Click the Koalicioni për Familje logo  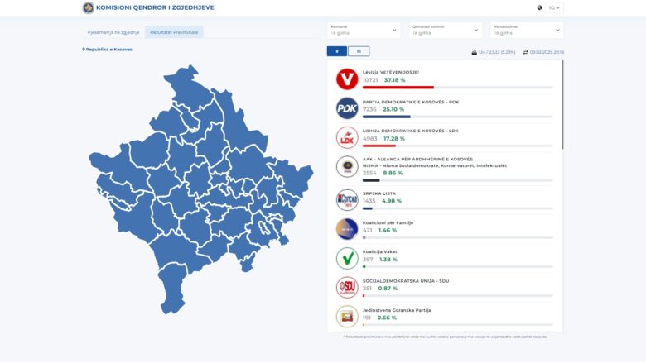(x=347, y=229)
